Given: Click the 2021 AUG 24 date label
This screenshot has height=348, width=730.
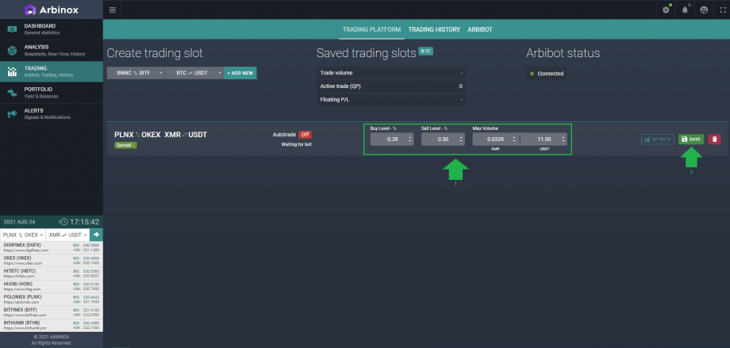Looking at the screenshot, I should coord(19,223).
